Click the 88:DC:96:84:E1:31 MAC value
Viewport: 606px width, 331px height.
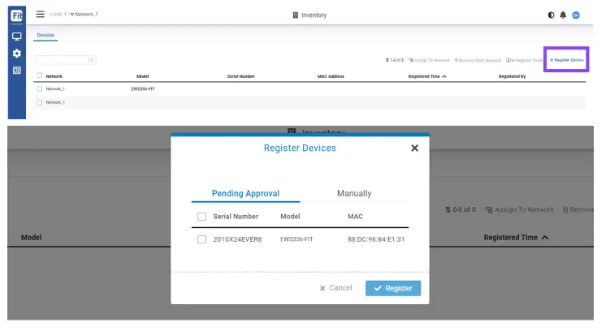click(376, 239)
